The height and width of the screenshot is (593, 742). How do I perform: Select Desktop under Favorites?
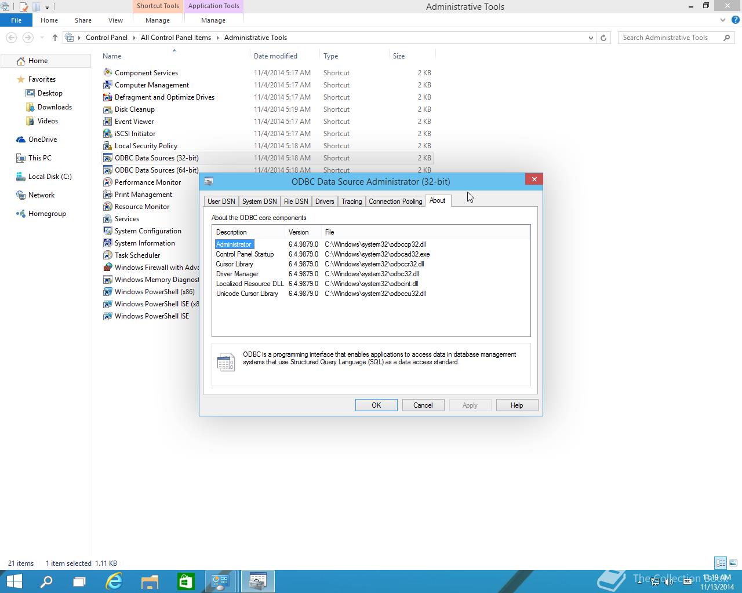point(50,93)
